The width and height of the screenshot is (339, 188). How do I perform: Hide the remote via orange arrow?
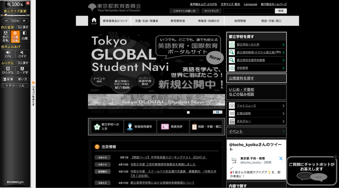click(33, 83)
